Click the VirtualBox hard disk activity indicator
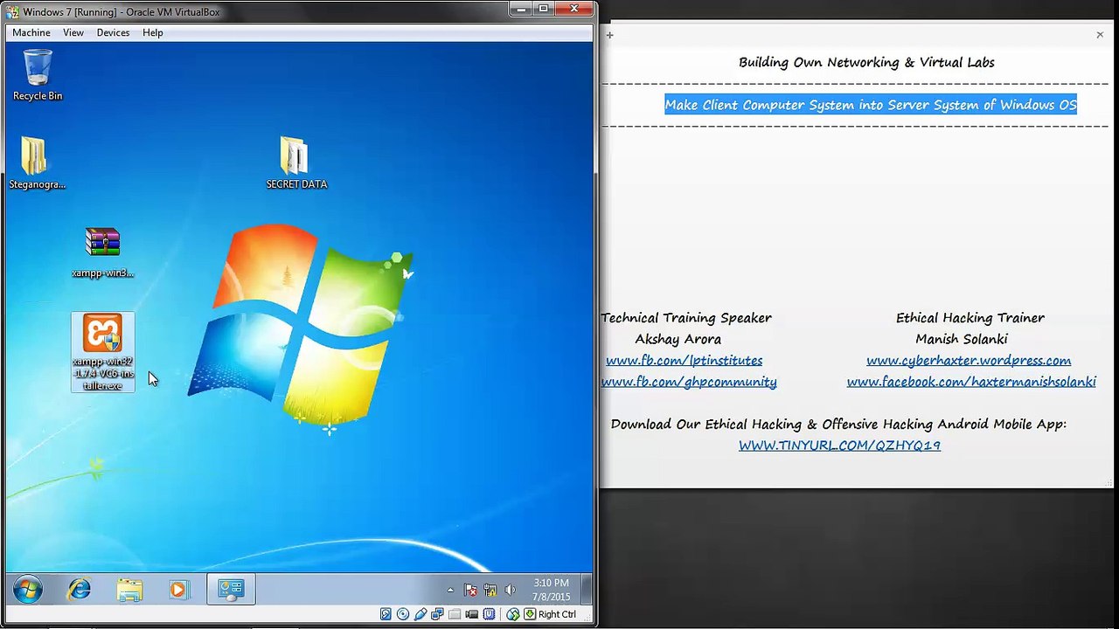Viewport: 1119px width, 629px height. [386, 614]
